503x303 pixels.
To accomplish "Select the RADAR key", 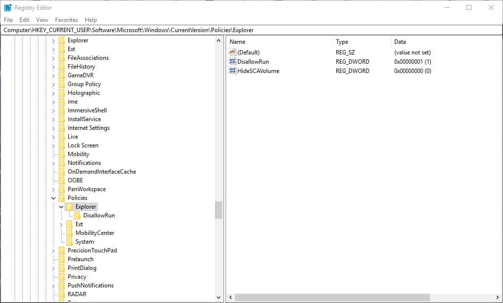I will 77,294.
